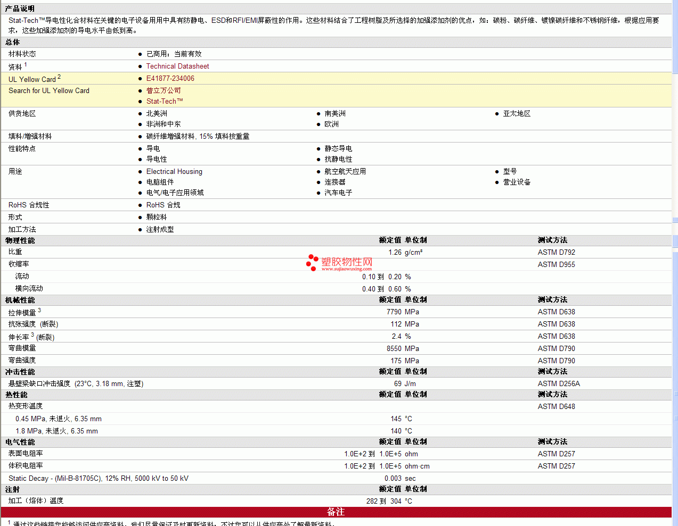Click the red 备注 banner heading

(336, 512)
